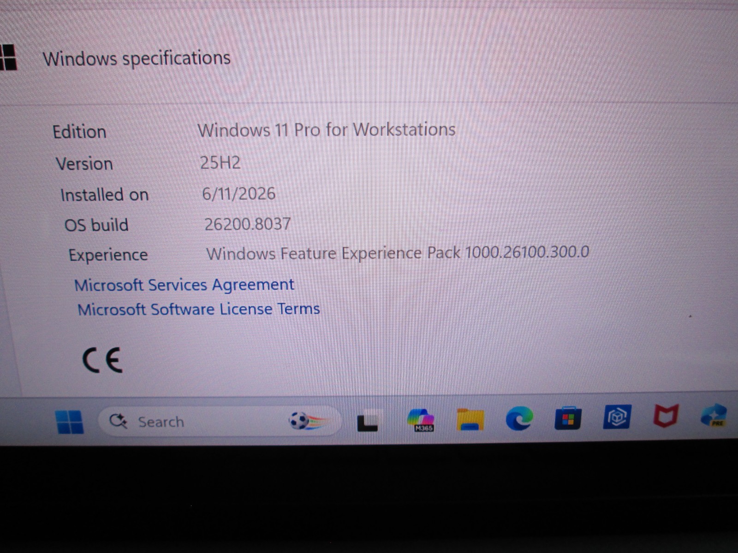Click the Version label
The image size is (738, 553).
[84, 164]
